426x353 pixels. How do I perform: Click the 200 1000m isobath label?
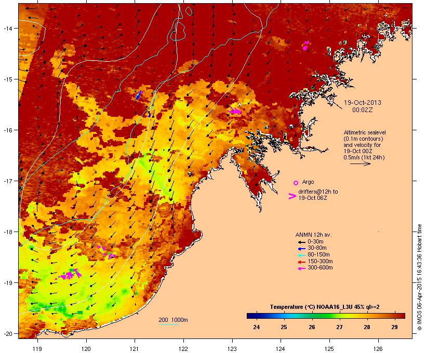pyautogui.click(x=173, y=320)
